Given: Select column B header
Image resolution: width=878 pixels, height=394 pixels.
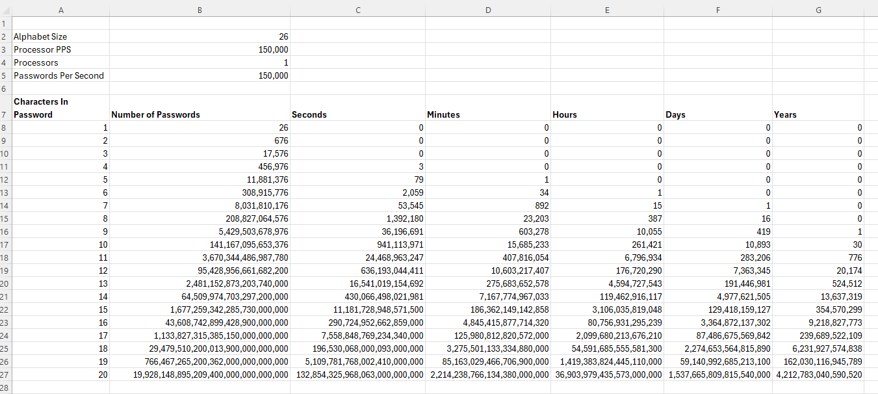Looking at the screenshot, I should click(200, 10).
